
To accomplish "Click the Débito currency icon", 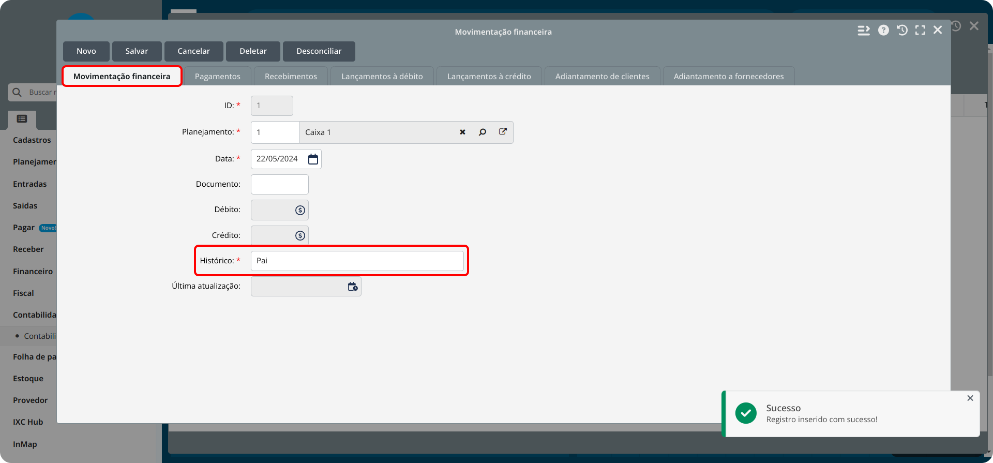I will click(300, 210).
